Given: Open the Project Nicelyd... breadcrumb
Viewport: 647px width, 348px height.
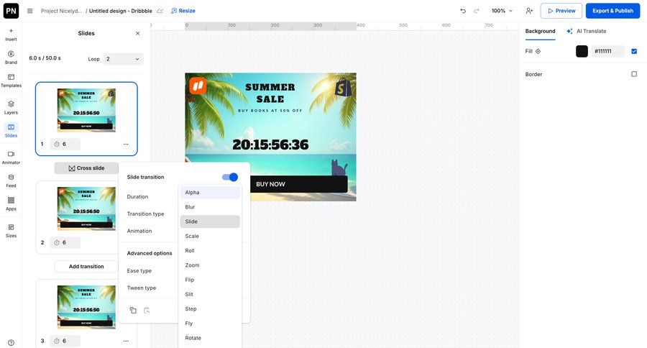Looking at the screenshot, I should (x=62, y=11).
